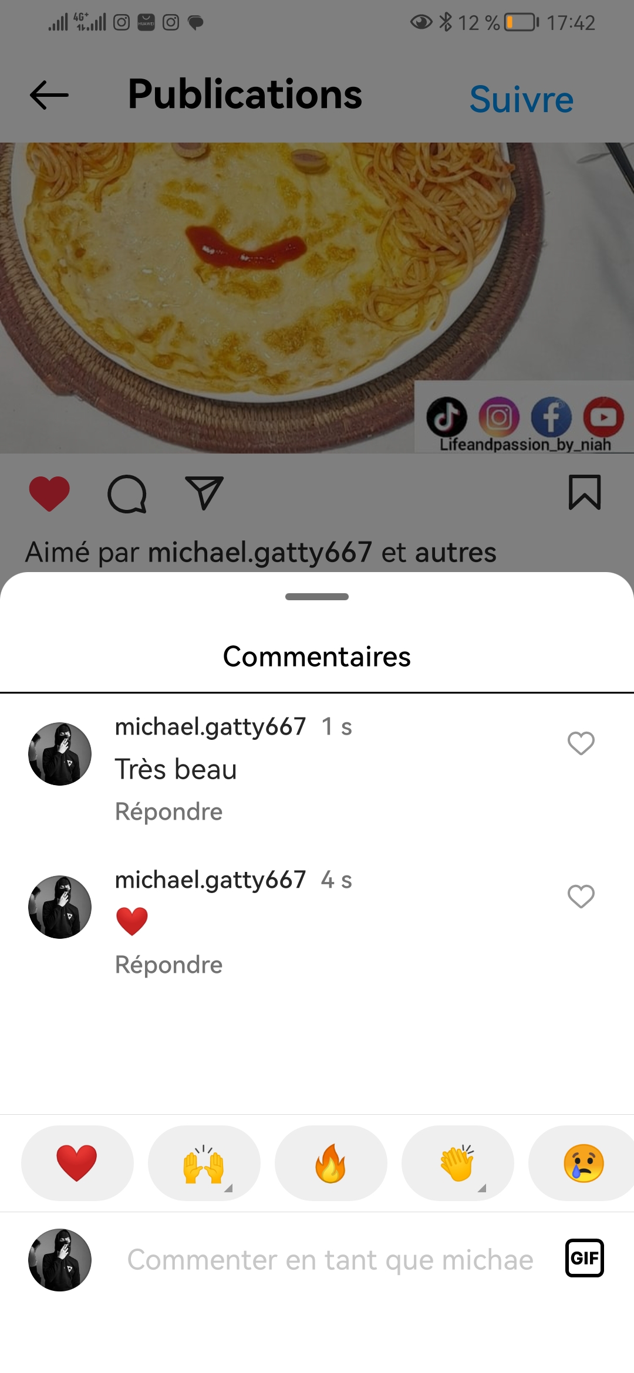Insert the raised hands quick emoji

pos(204,1163)
